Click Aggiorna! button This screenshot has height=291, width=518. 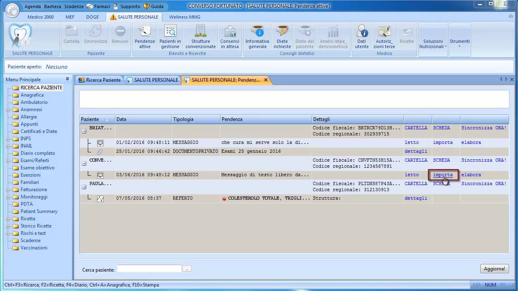click(495, 269)
